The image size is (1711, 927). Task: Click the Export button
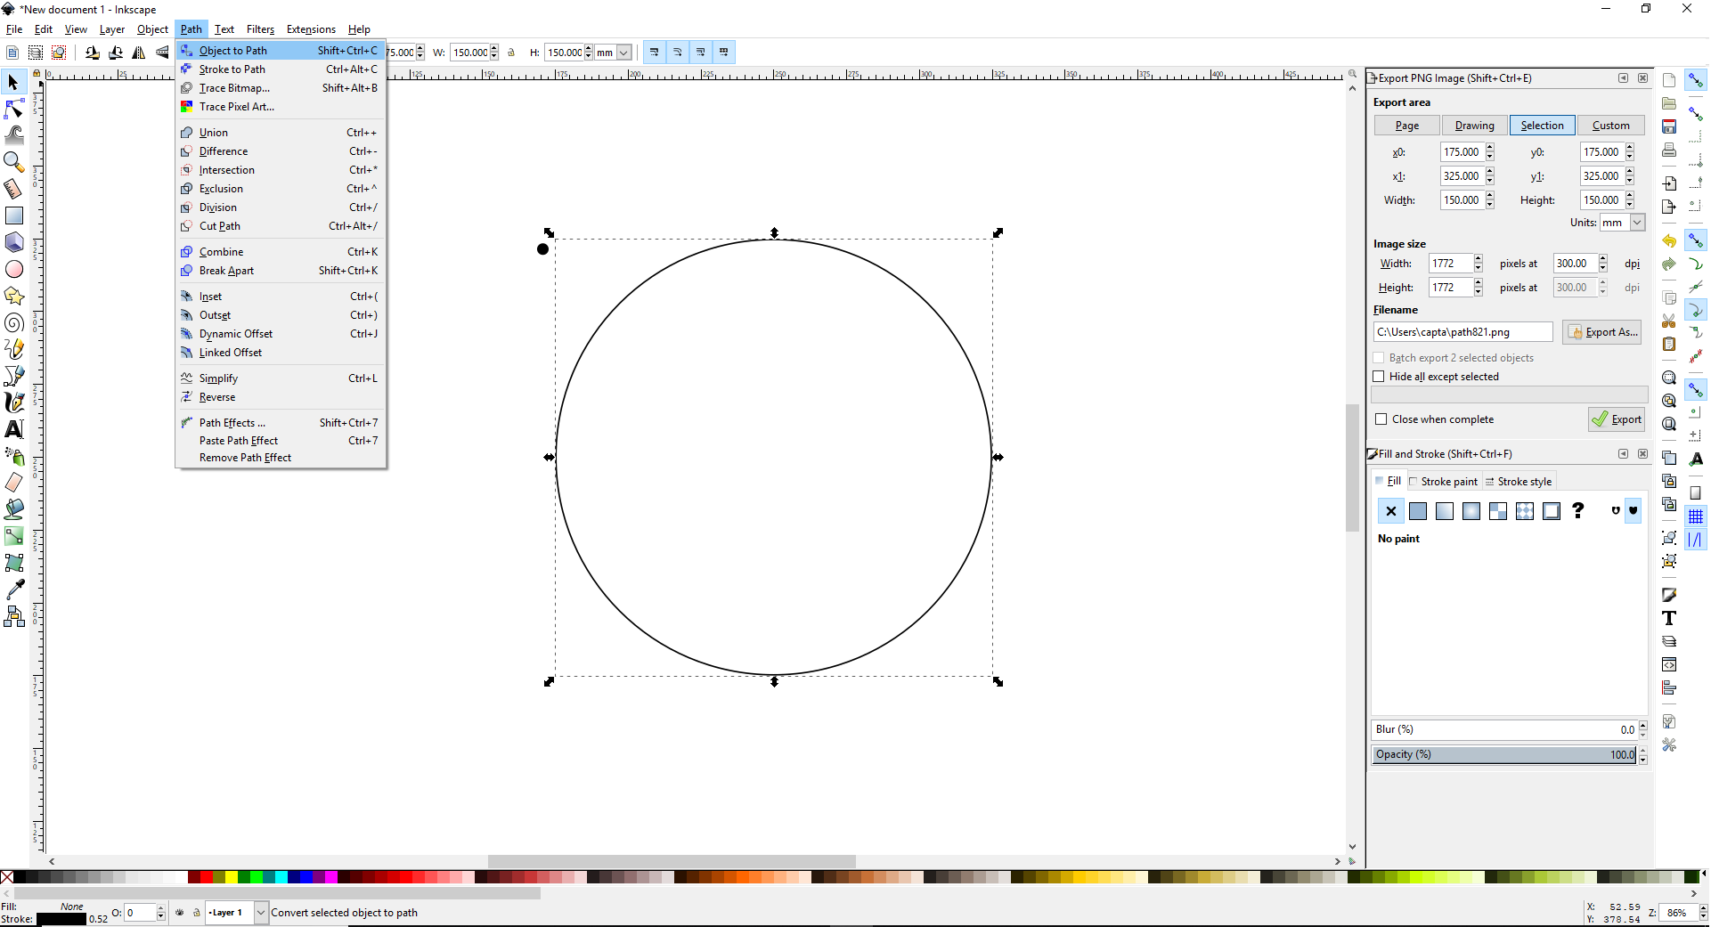[1617, 419]
